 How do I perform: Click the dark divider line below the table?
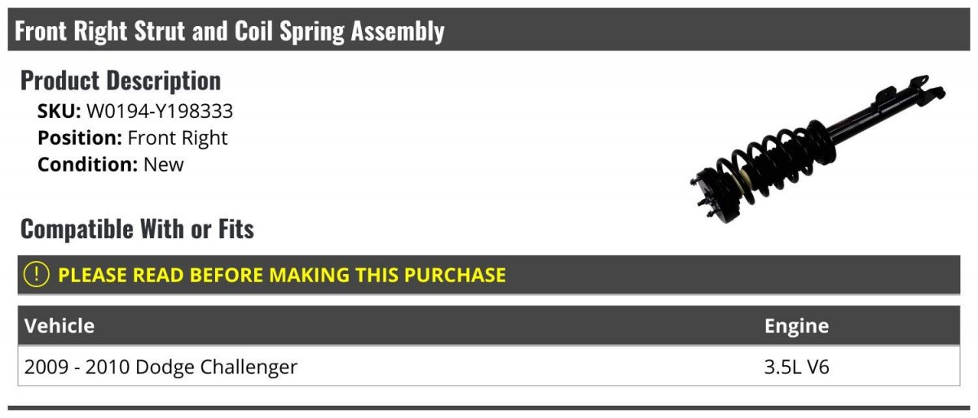pyautogui.click(x=489, y=407)
